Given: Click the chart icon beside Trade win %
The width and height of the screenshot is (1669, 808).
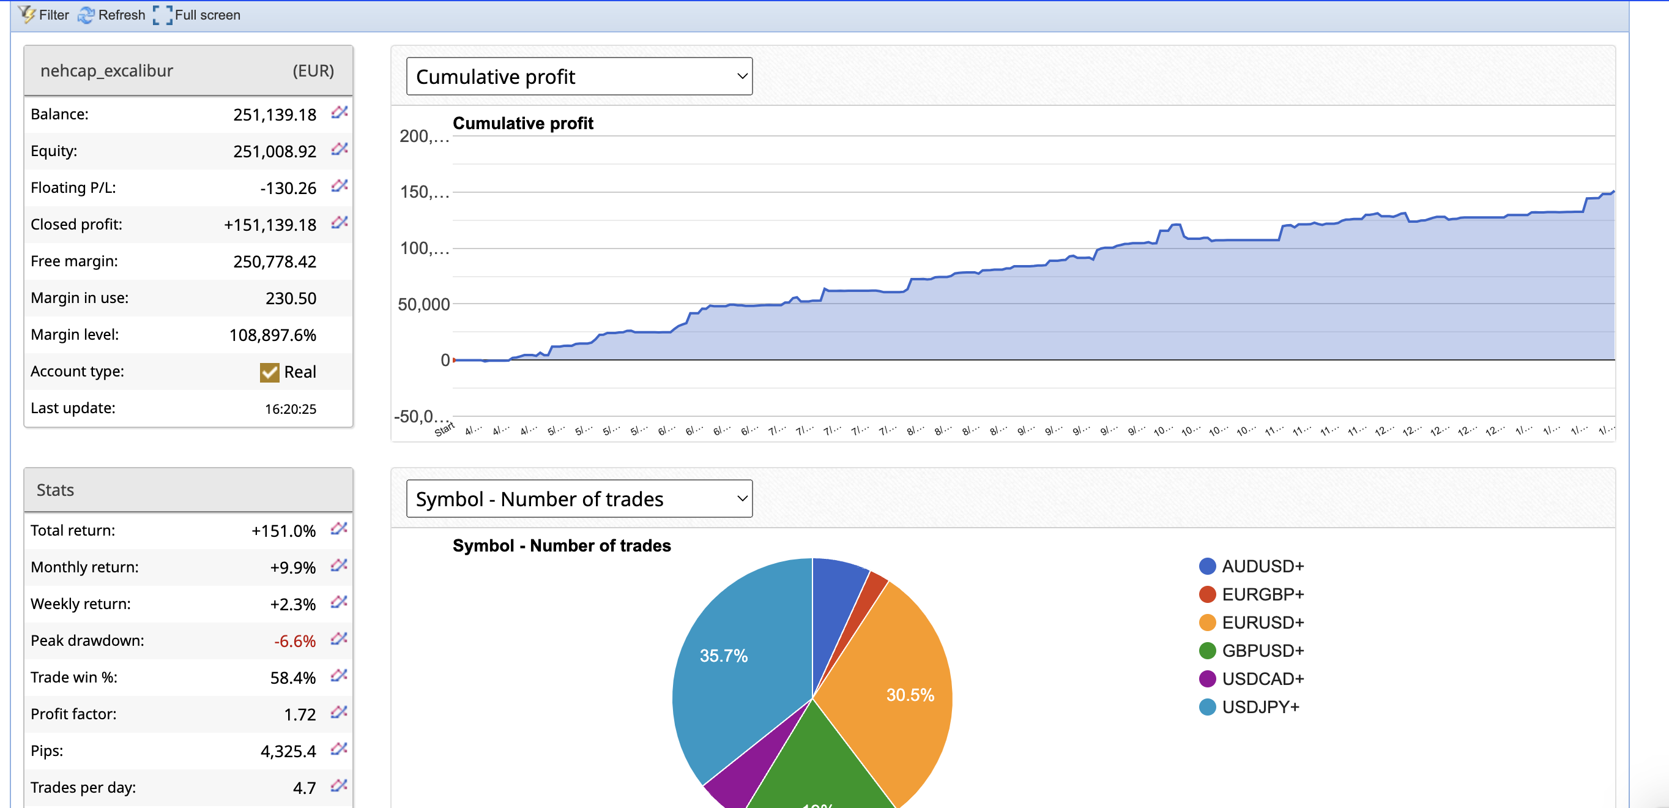Looking at the screenshot, I should [339, 676].
